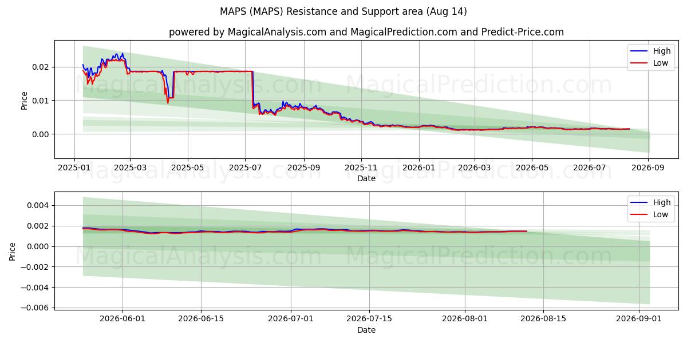Image resolution: width=687 pixels, height=343 pixels.
Task: Click the '2026-08-01' tick label on bottom chart
Action: (x=465, y=320)
